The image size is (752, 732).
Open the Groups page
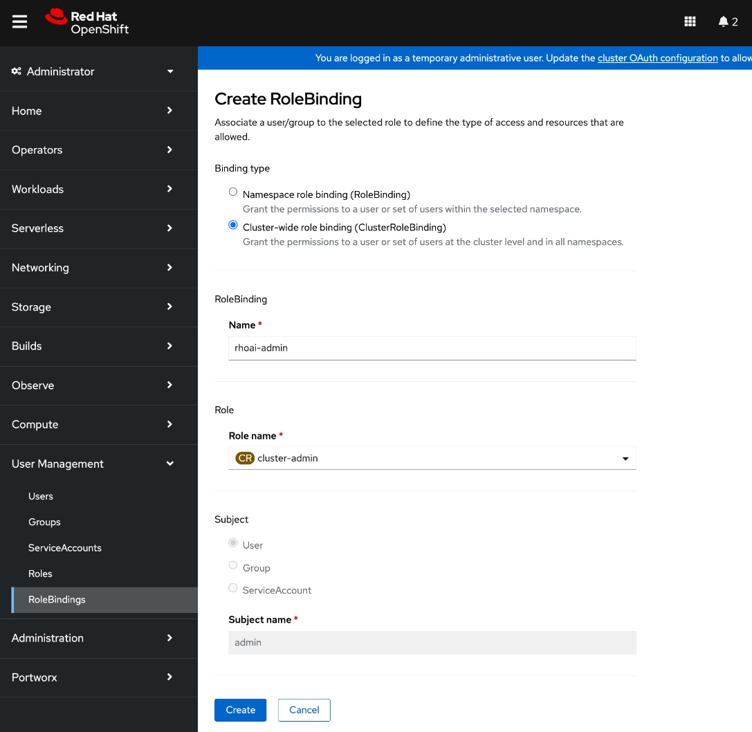pos(44,522)
